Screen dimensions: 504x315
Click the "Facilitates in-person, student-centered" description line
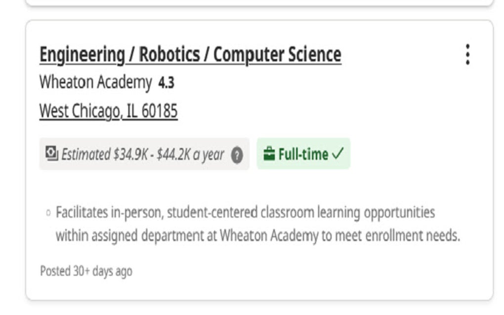coord(245,213)
